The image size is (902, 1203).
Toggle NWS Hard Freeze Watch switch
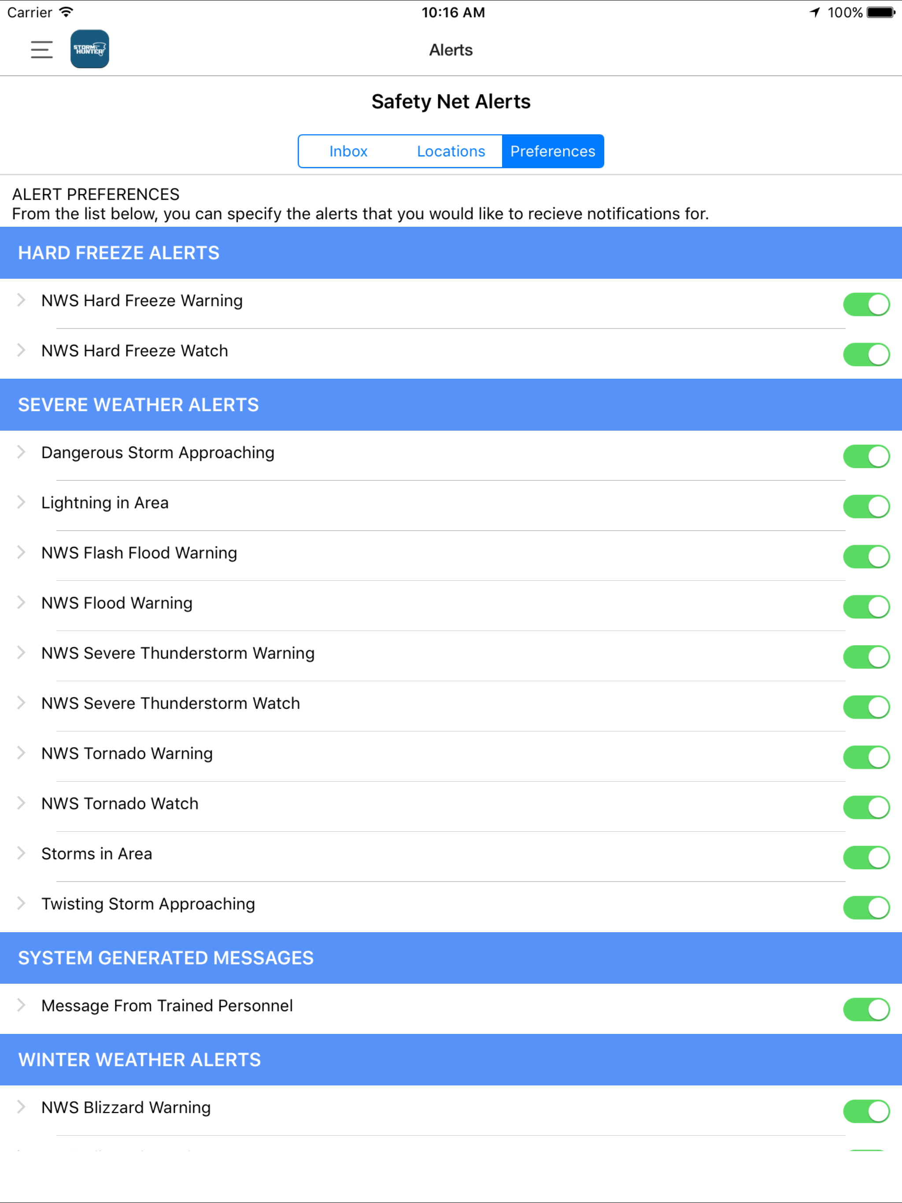tap(866, 354)
